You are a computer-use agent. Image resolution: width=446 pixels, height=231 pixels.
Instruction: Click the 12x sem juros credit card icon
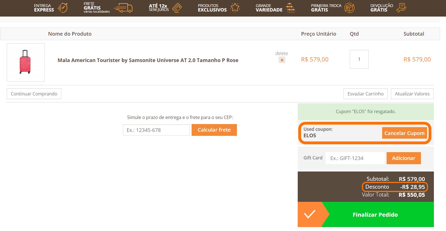tap(177, 8)
